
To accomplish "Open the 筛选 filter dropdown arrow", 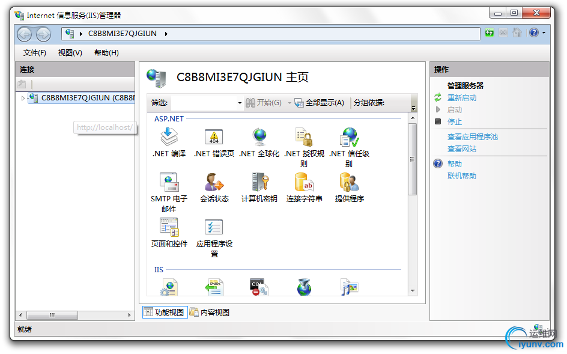I will point(240,103).
